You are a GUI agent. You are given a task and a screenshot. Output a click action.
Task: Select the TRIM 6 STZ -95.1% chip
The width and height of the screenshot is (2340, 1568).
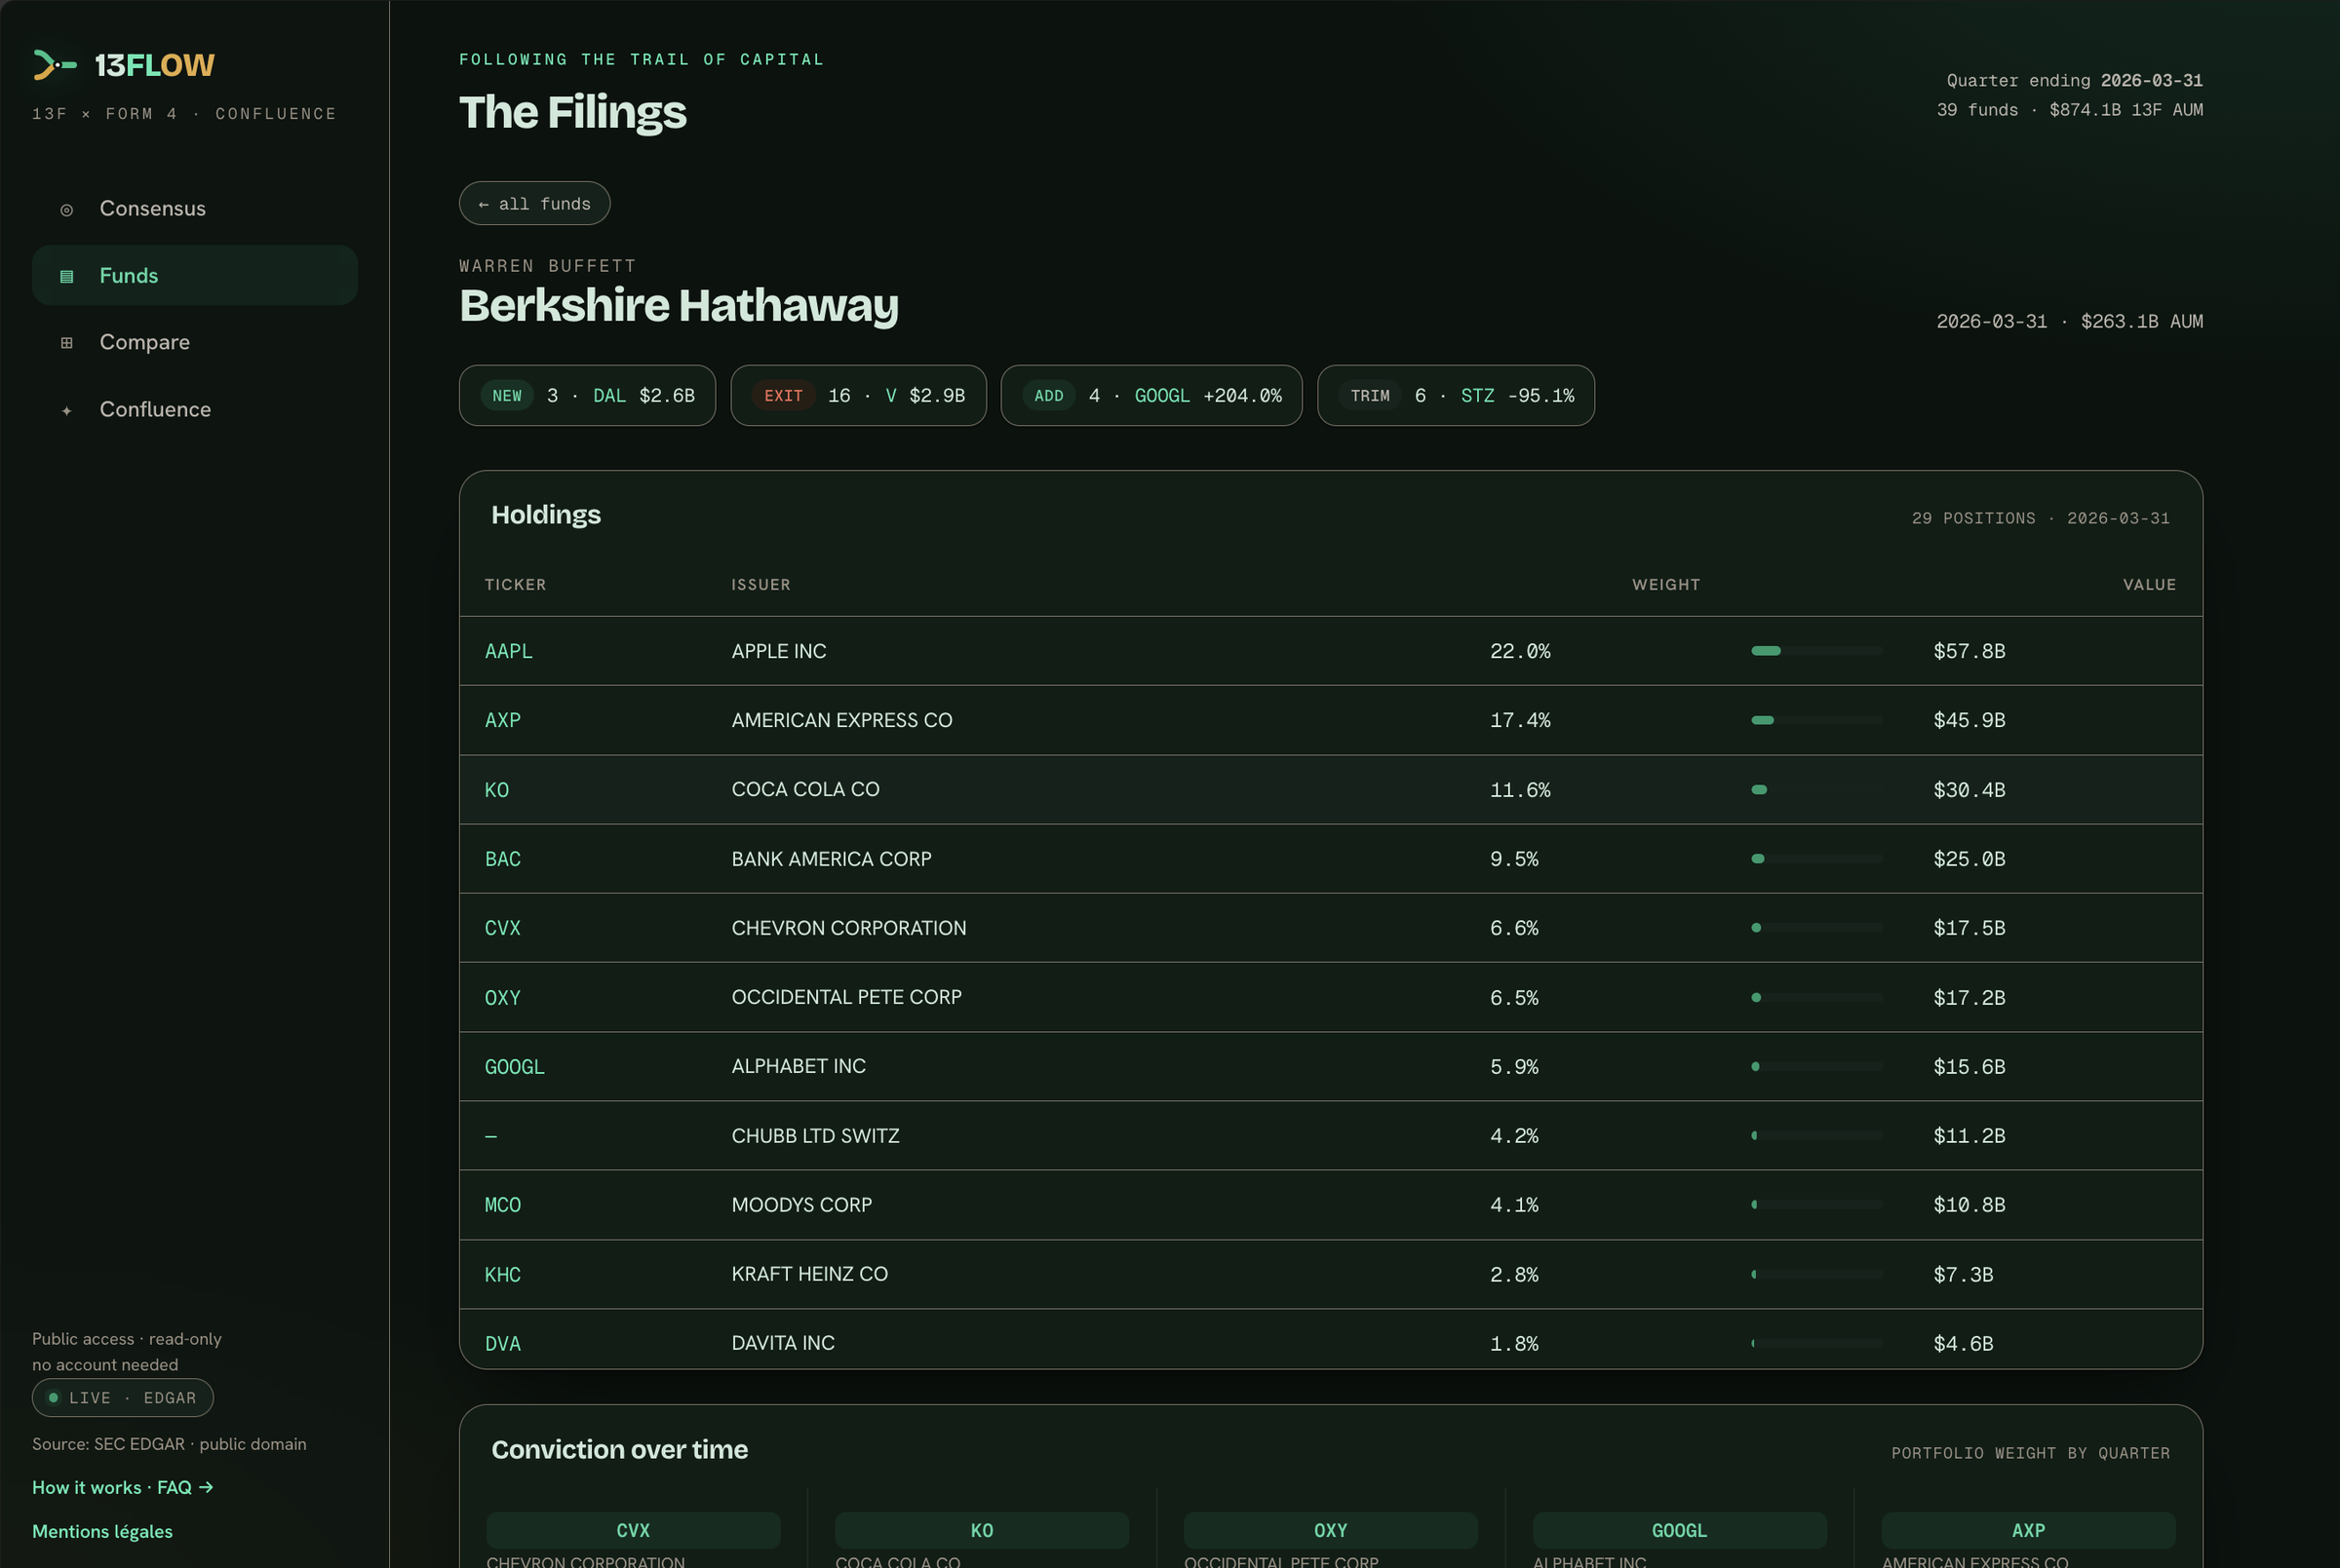pos(1456,395)
